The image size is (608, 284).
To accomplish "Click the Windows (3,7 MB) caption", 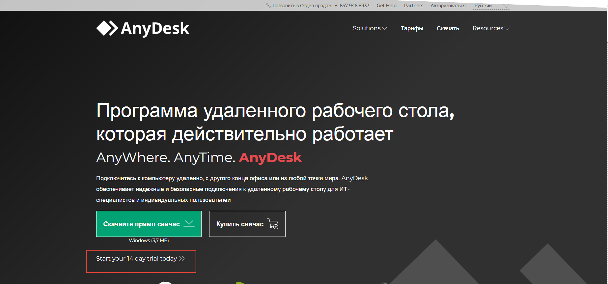I will 149,241.
